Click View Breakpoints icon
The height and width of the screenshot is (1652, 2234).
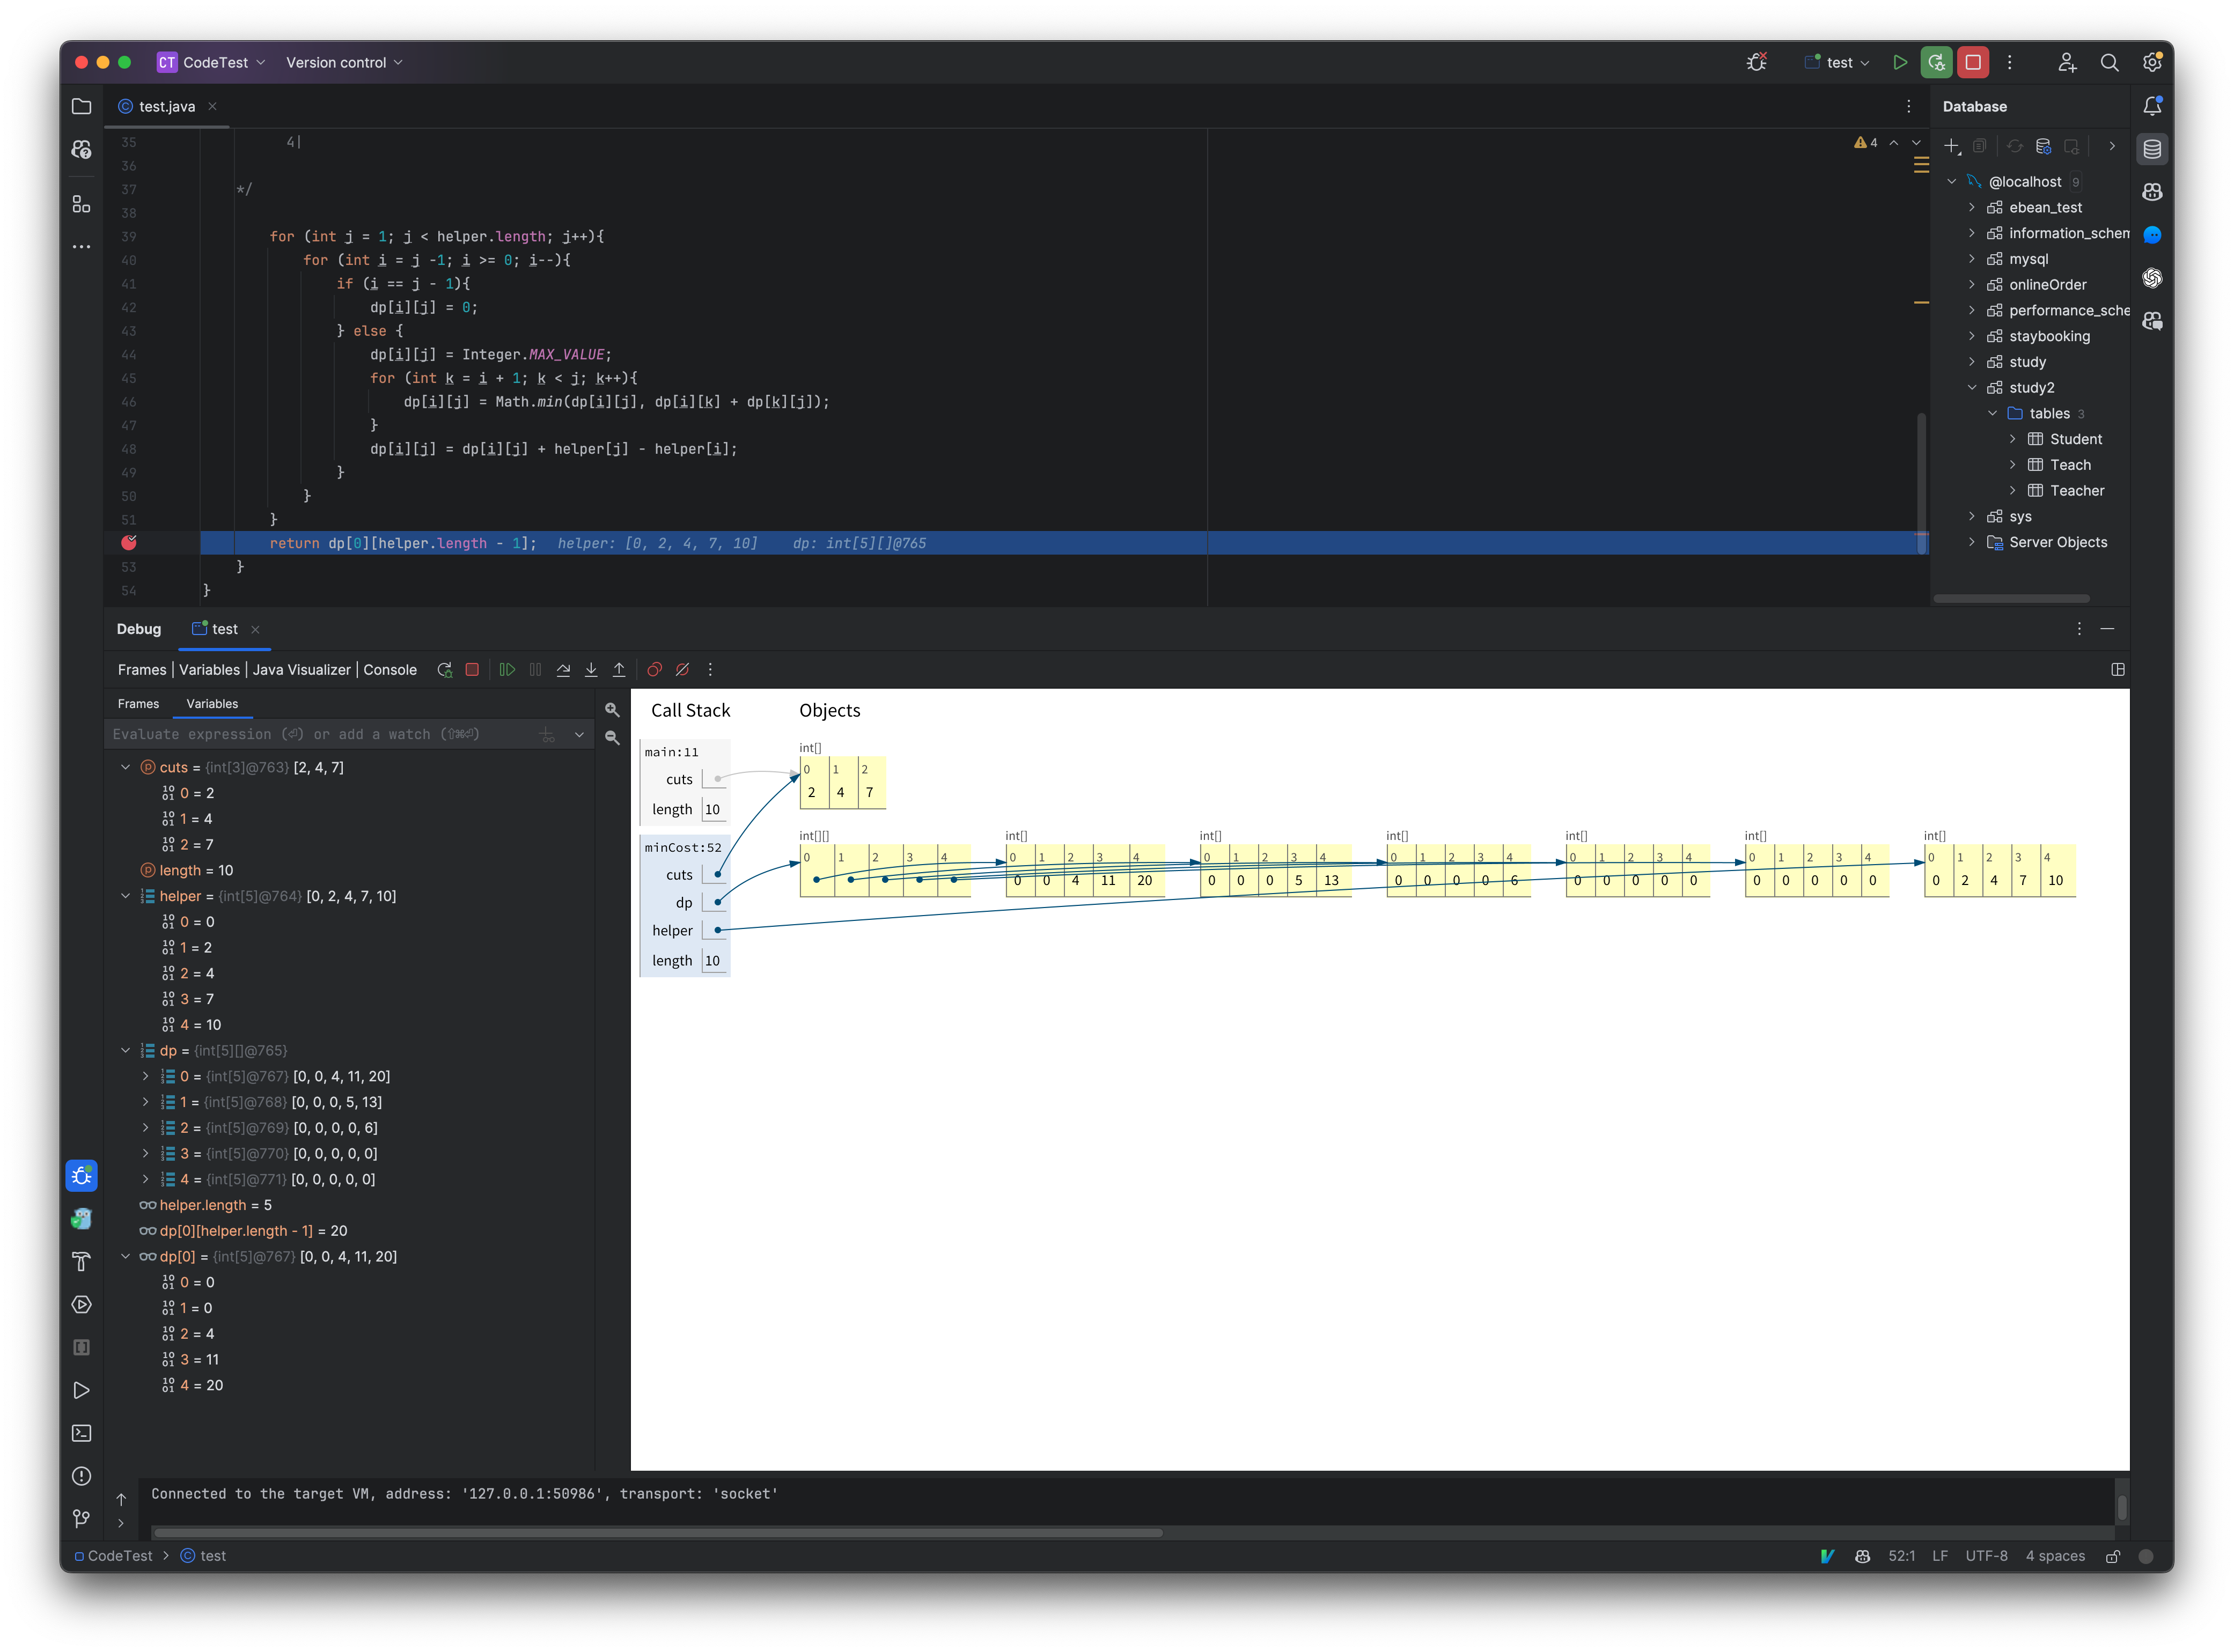[x=654, y=670]
